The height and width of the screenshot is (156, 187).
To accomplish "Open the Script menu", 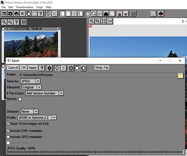I will point(40,7).
